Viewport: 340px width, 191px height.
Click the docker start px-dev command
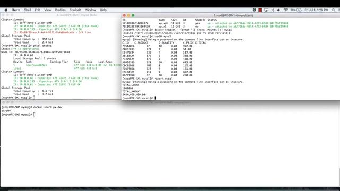pyautogui.click(x=48, y=107)
